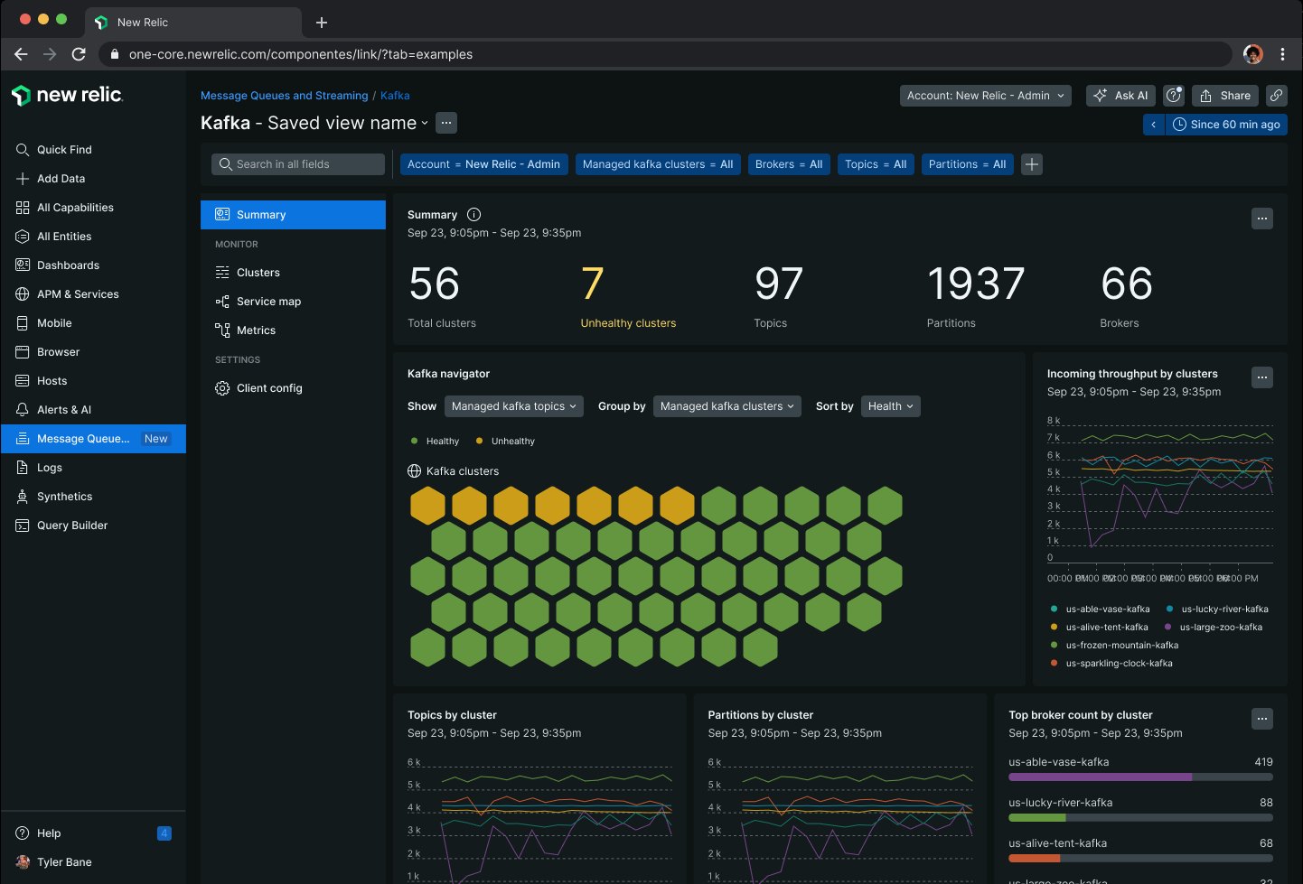Click the us-able-vase-kafka broker count bar
The width and height of the screenshot is (1303, 884).
[1140, 777]
